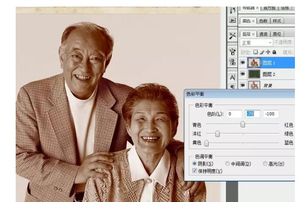The image size is (308, 202).
Task: Open the Clone Source stamp icon
Action: (233, 62)
